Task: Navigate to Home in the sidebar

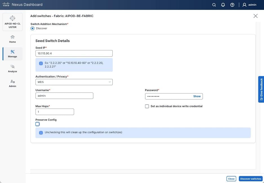Action: (x=12, y=39)
